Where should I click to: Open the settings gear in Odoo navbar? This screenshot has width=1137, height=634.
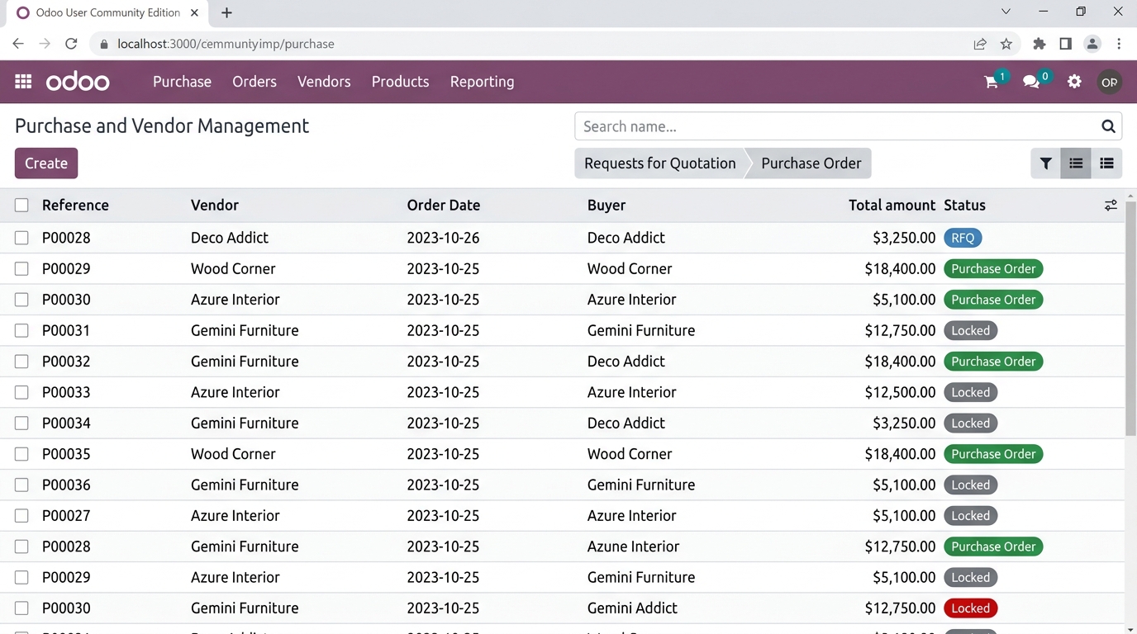point(1074,82)
